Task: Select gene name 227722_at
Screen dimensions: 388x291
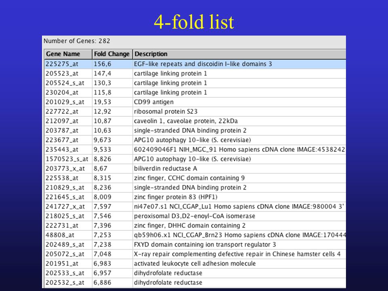Action: tap(62, 112)
